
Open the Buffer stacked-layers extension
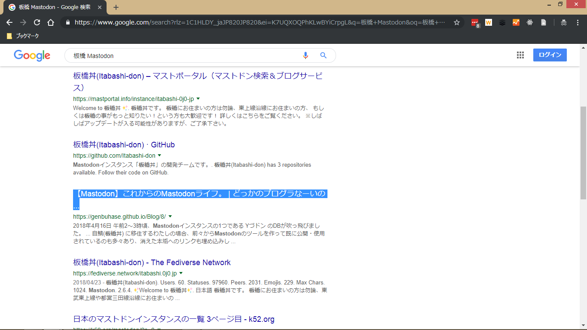(x=502, y=22)
